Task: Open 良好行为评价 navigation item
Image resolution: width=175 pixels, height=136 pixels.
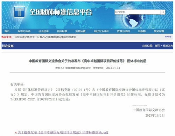Action: 101,31
